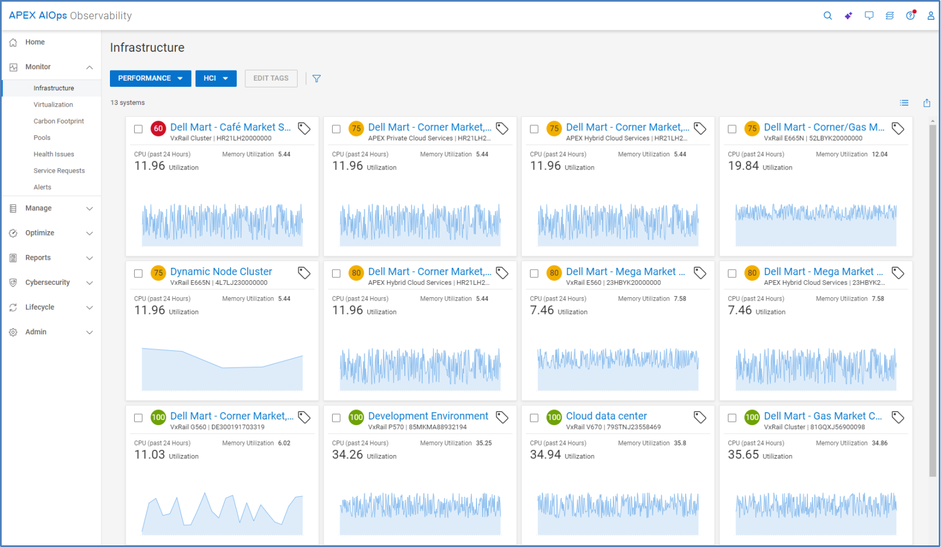Click the Optimize icon in the sidebar
Image resolution: width=941 pixels, height=547 pixels.
point(14,233)
